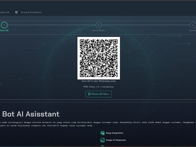The height and width of the screenshot is (147, 196).
Task: Click the 'Easy Integration' feature text
Action: 115,133
